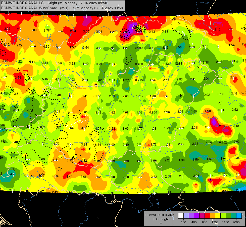This screenshot has height=227, width=246.
Task: Click the vivid violet swatch right of 400
Action: [197, 216]
